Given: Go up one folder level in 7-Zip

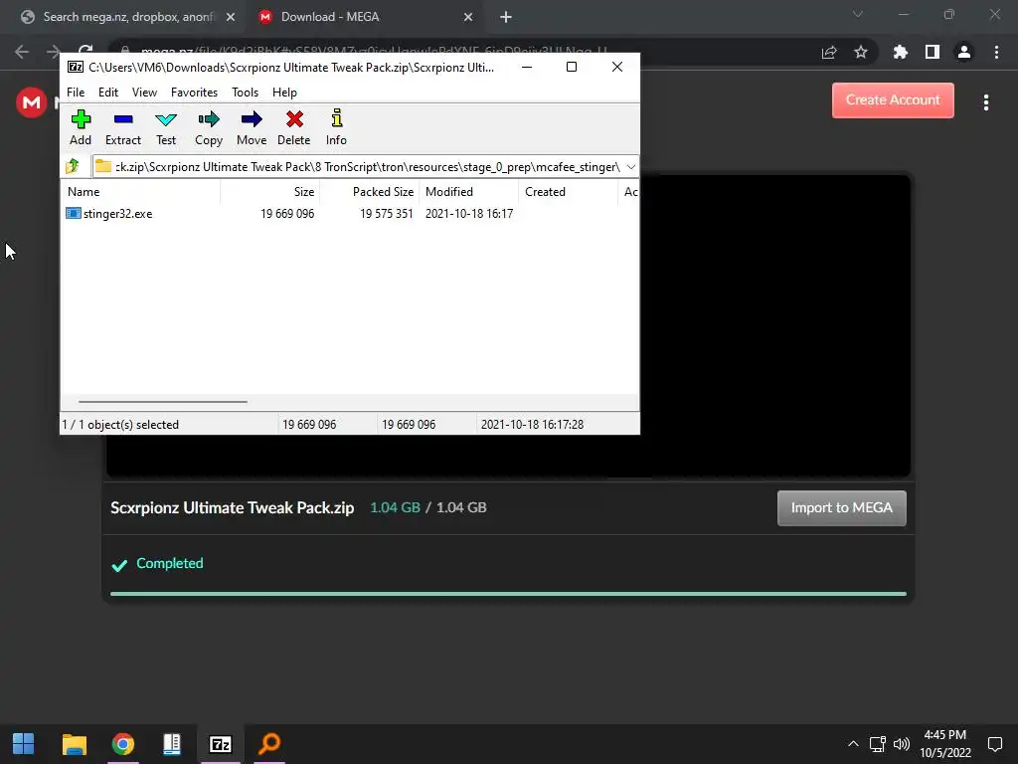Looking at the screenshot, I should click(x=73, y=166).
